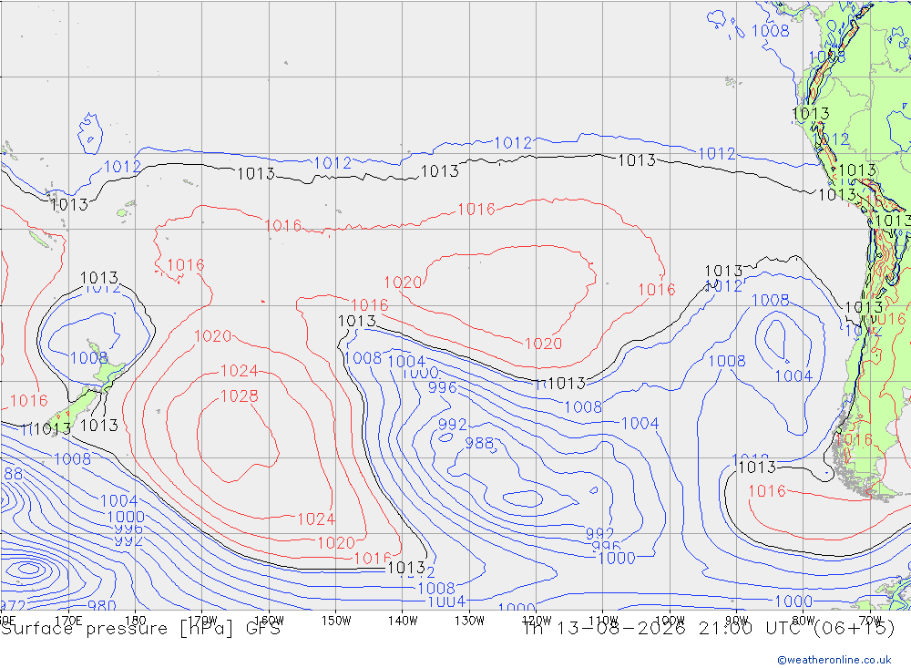The height and width of the screenshot is (668, 911).
Task: Select the 110W longitude label
Action: pos(603,621)
